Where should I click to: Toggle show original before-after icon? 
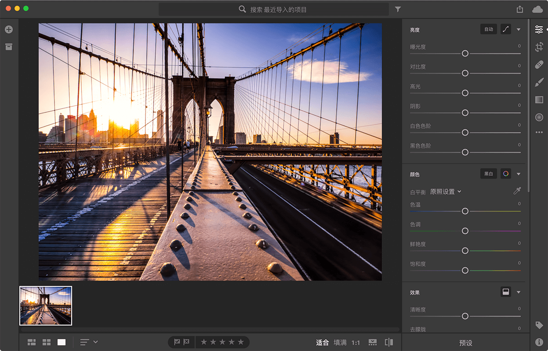[x=389, y=342]
